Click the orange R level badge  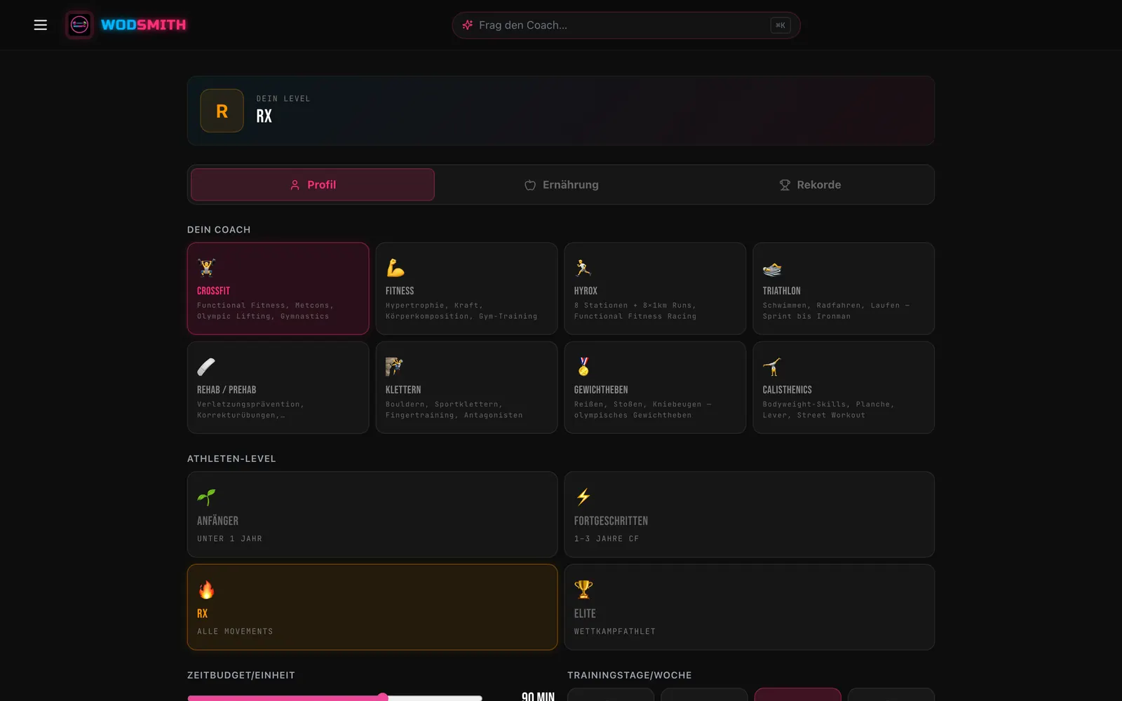coord(222,111)
